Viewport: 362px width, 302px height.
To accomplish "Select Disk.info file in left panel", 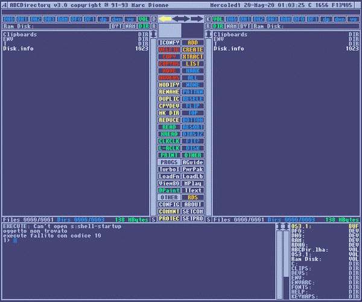I will (x=18, y=48).
